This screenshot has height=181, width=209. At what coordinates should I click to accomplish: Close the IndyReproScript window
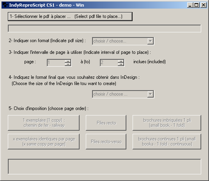click(204, 5)
